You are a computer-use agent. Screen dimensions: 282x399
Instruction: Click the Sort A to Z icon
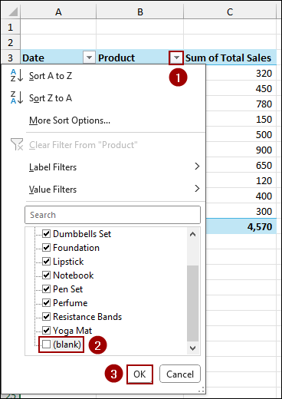17,75
